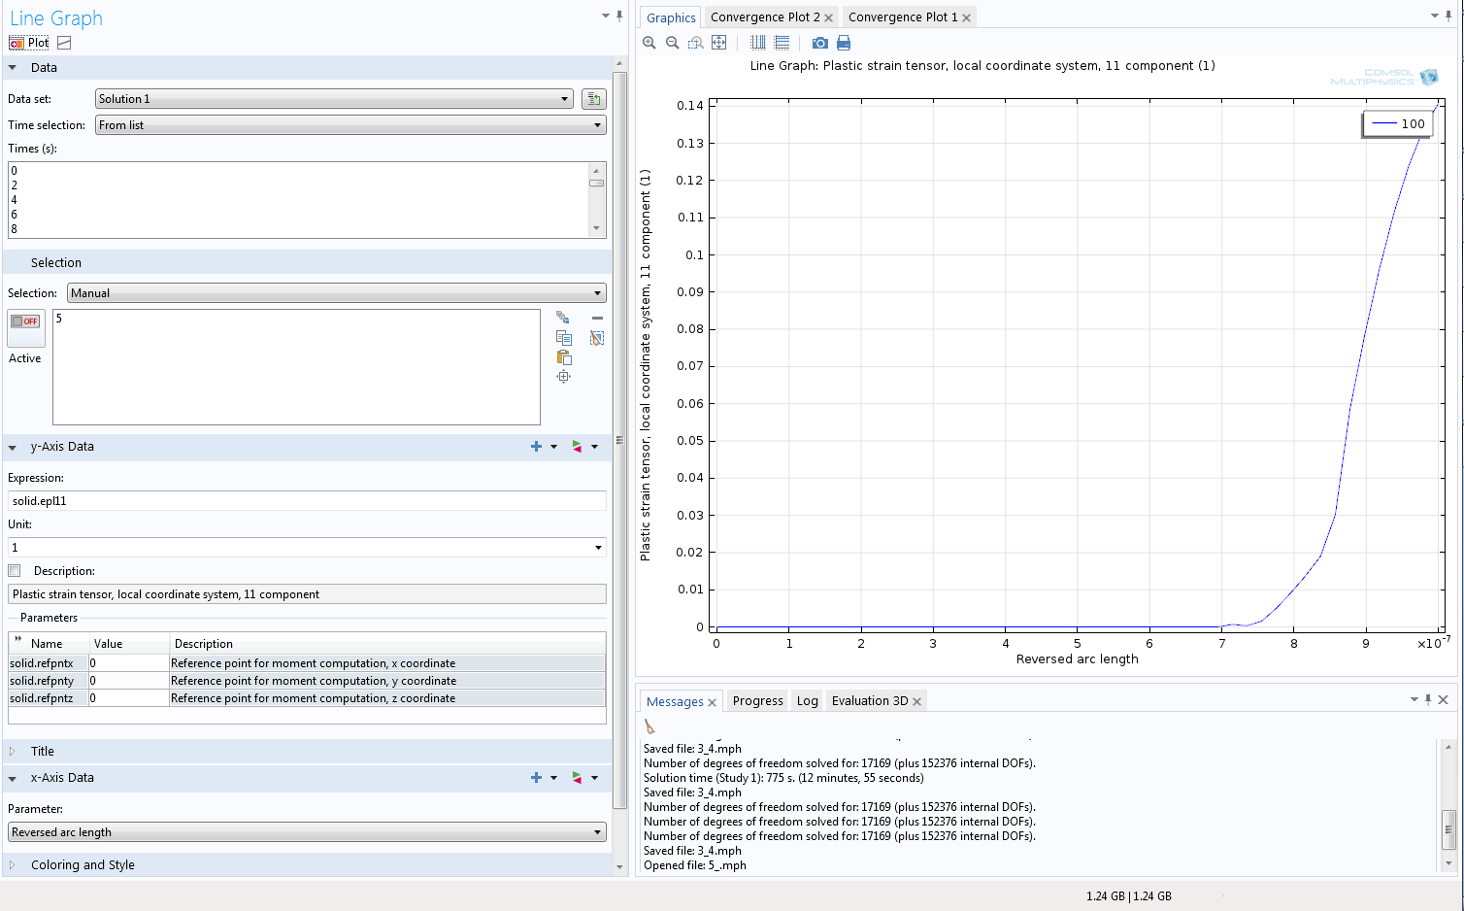This screenshot has width=1464, height=911.
Task: Take a snapshot with the camera icon
Action: coord(820,43)
